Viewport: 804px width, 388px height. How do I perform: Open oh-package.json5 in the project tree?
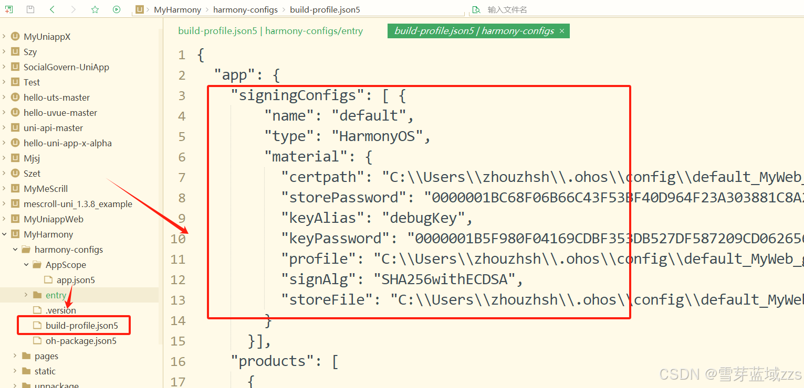81,341
